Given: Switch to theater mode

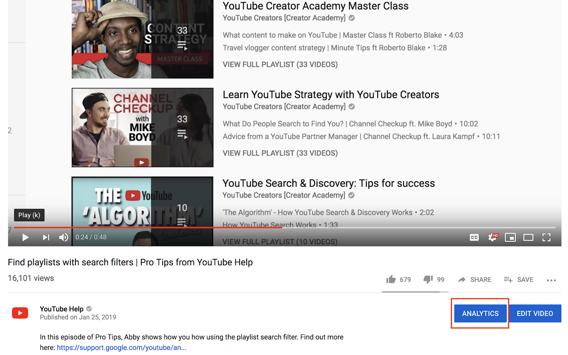Looking at the screenshot, I should (528, 237).
